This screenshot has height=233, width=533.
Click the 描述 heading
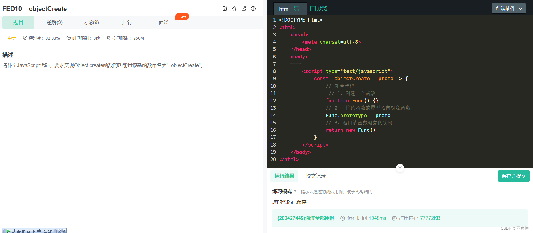tap(8, 55)
